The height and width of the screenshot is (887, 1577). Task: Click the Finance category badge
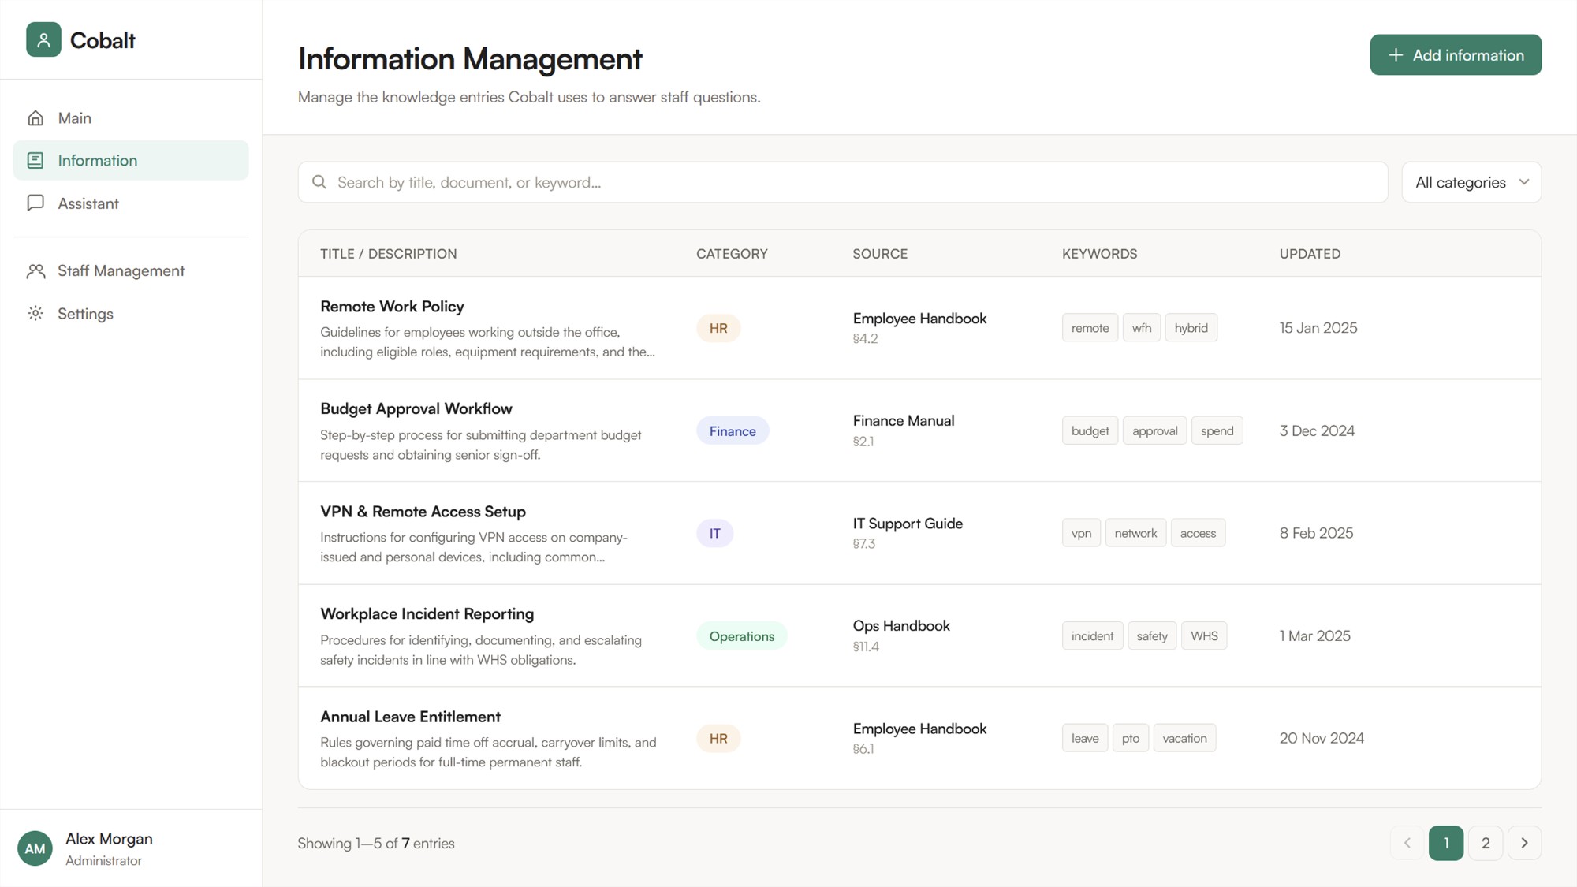pyautogui.click(x=733, y=430)
